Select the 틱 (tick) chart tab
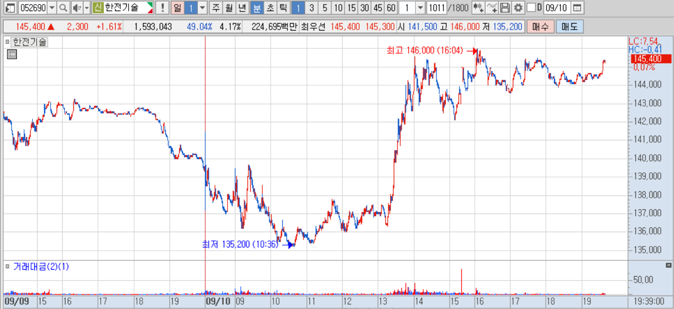Image resolution: width=674 pixels, height=309 pixels. [x=283, y=8]
